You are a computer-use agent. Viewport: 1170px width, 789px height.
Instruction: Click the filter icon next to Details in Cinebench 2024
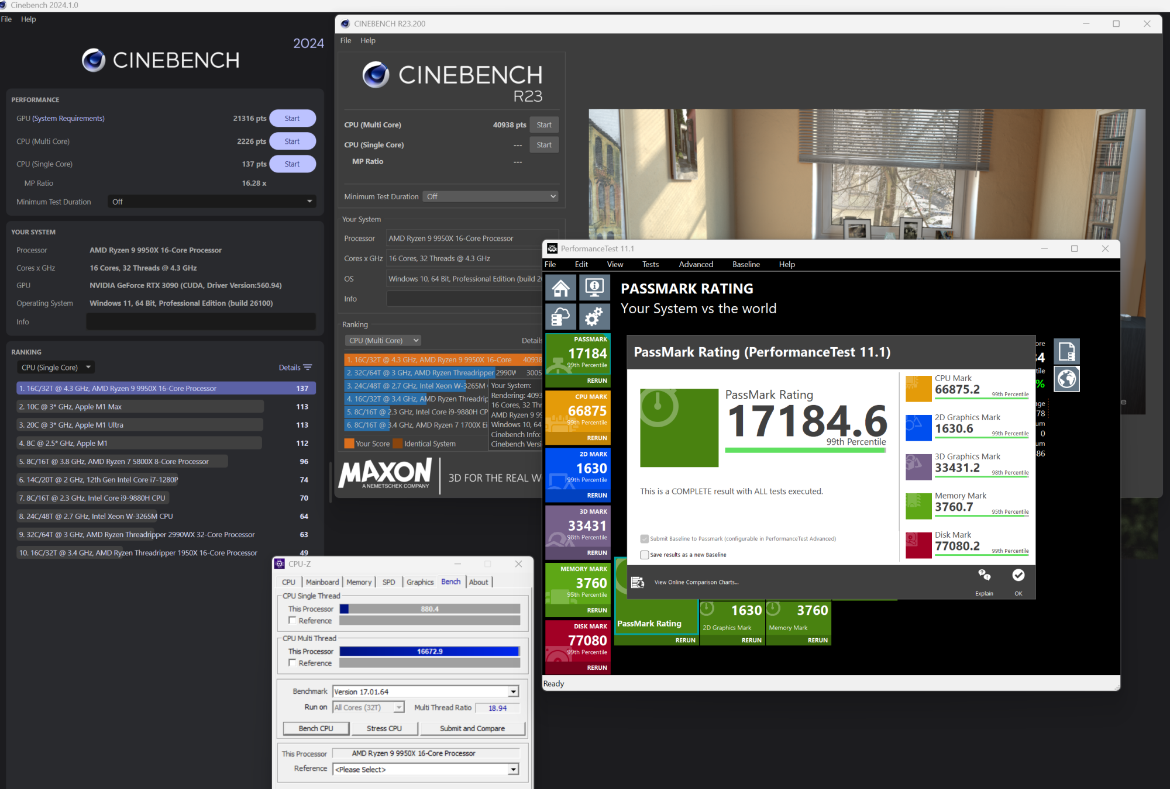308,368
